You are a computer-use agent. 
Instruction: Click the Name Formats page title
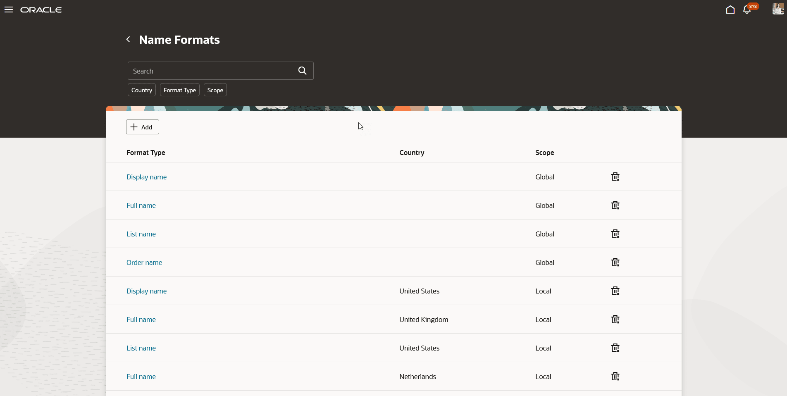pos(179,40)
